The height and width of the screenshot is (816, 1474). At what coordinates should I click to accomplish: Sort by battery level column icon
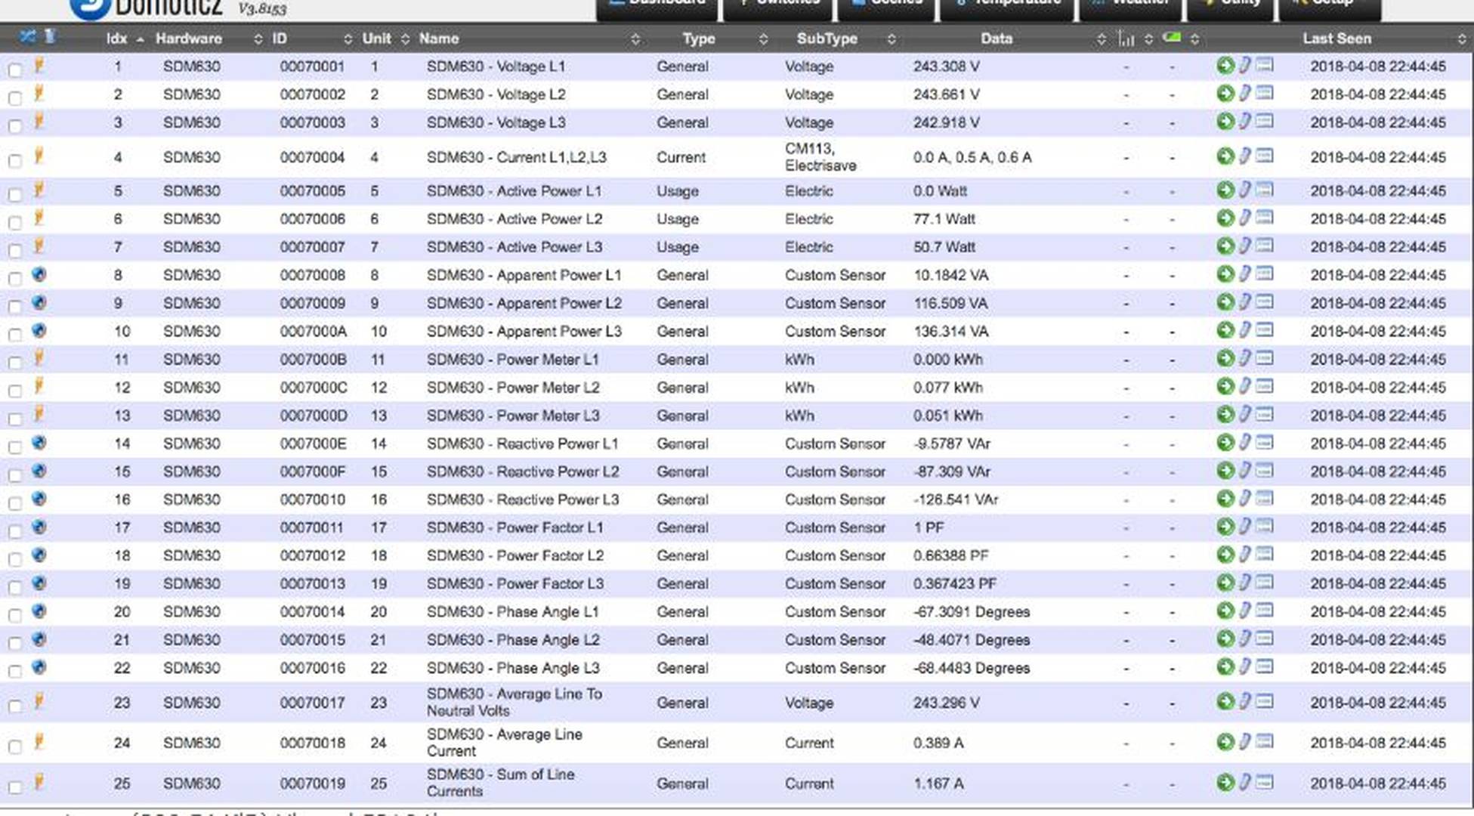click(x=1172, y=37)
